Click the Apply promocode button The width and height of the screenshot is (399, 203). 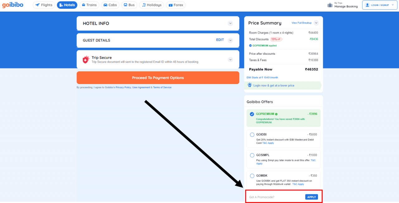click(311, 197)
